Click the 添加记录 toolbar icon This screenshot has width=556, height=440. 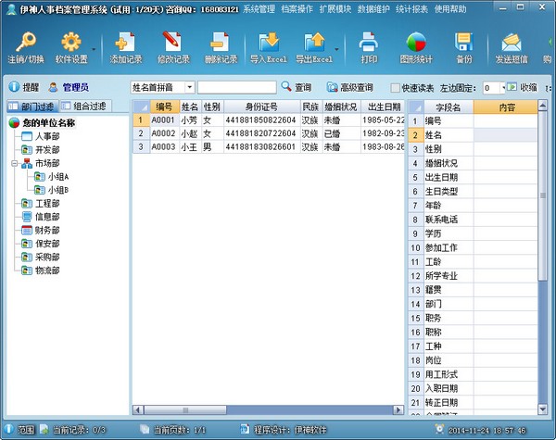coord(124,42)
